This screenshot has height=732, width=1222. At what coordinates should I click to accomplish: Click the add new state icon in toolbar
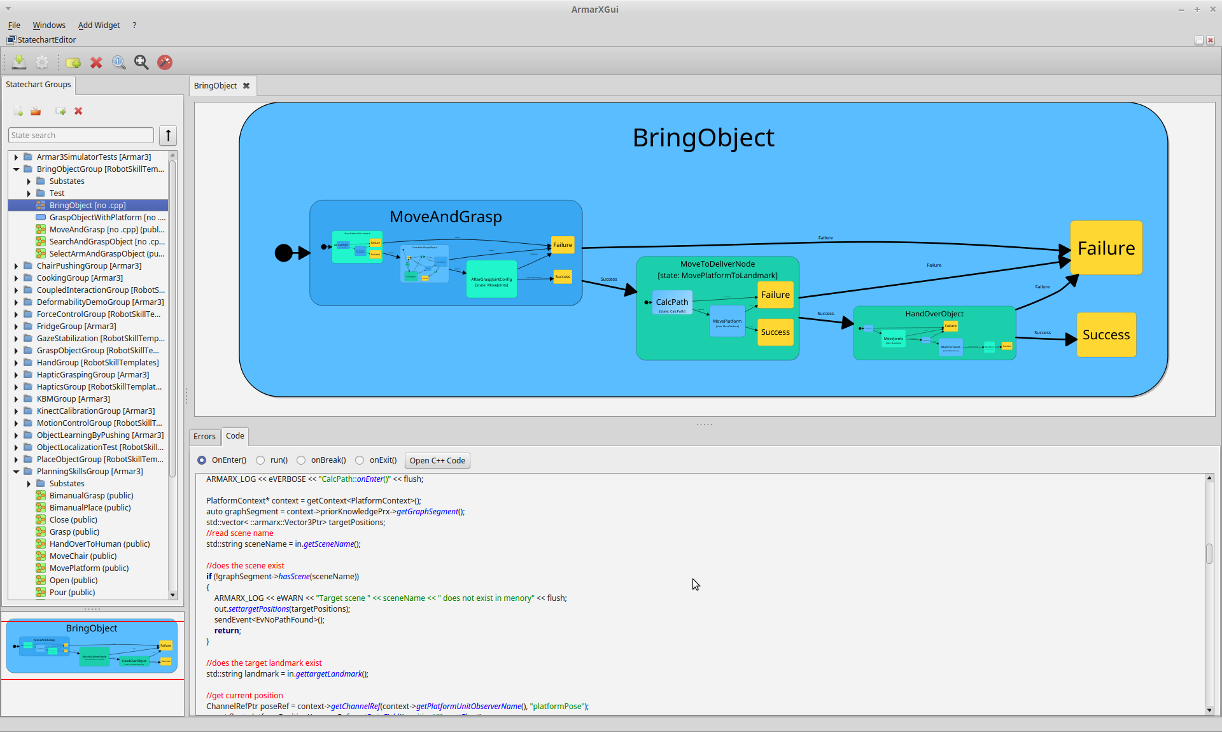pyautogui.click(x=73, y=62)
